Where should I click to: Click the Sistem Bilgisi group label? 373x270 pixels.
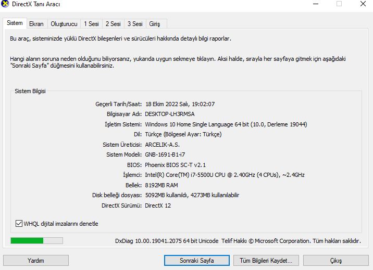30,91
